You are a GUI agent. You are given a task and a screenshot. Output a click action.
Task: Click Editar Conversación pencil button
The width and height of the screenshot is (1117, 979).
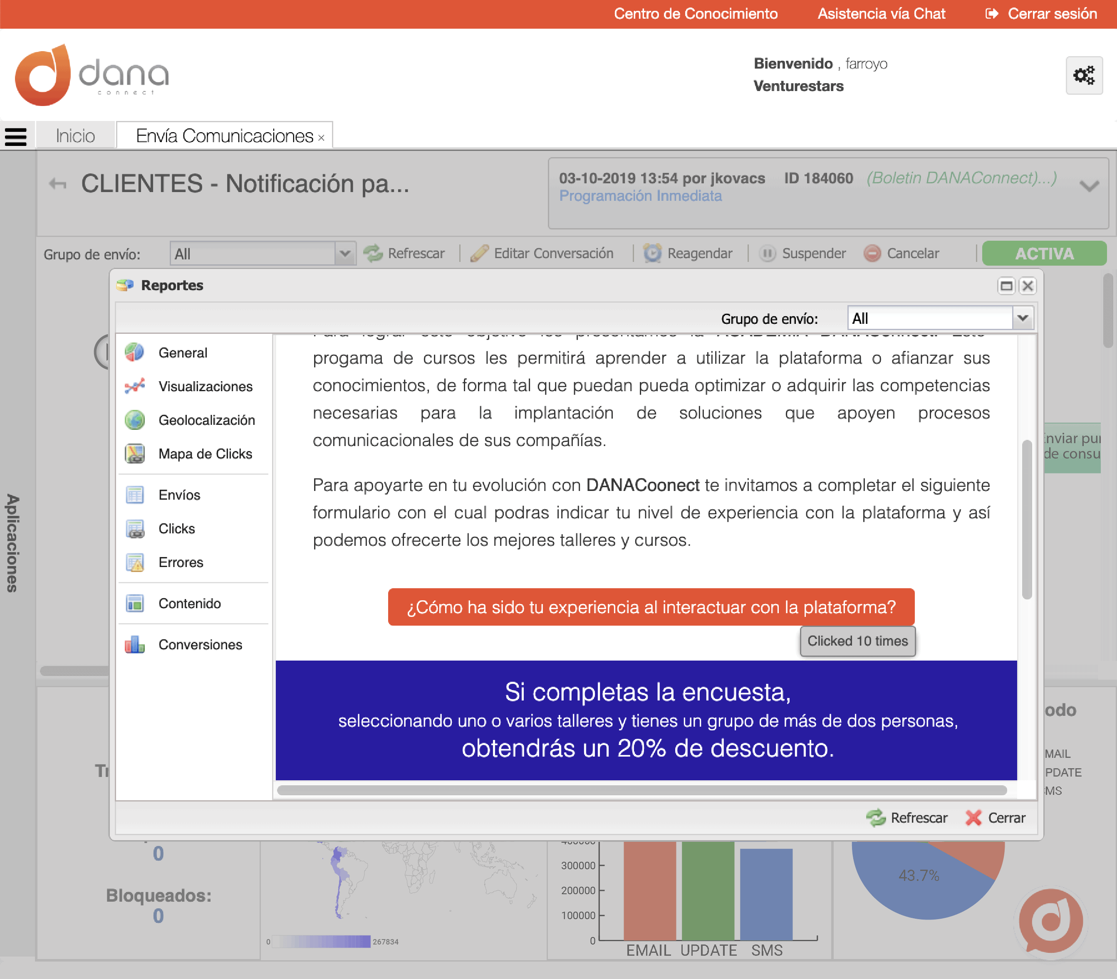[x=542, y=253]
